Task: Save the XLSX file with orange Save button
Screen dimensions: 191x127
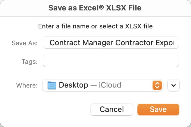Action: pyautogui.click(x=158, y=109)
